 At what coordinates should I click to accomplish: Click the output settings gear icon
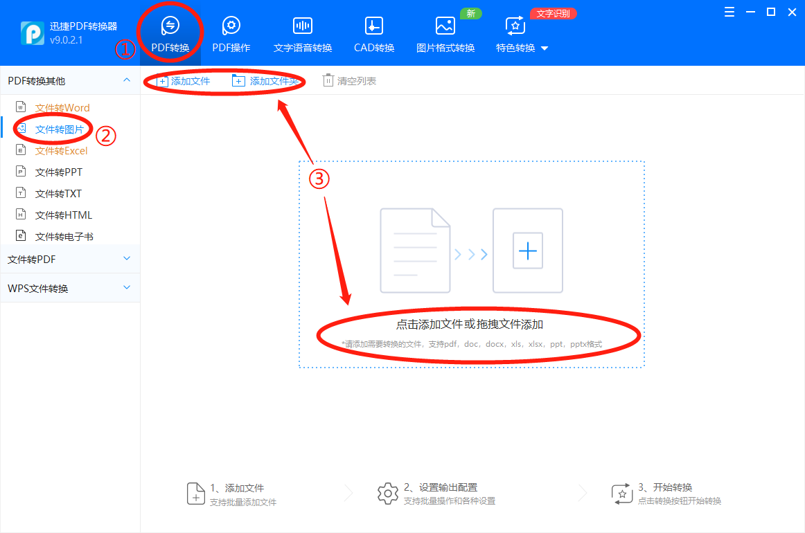click(x=388, y=494)
